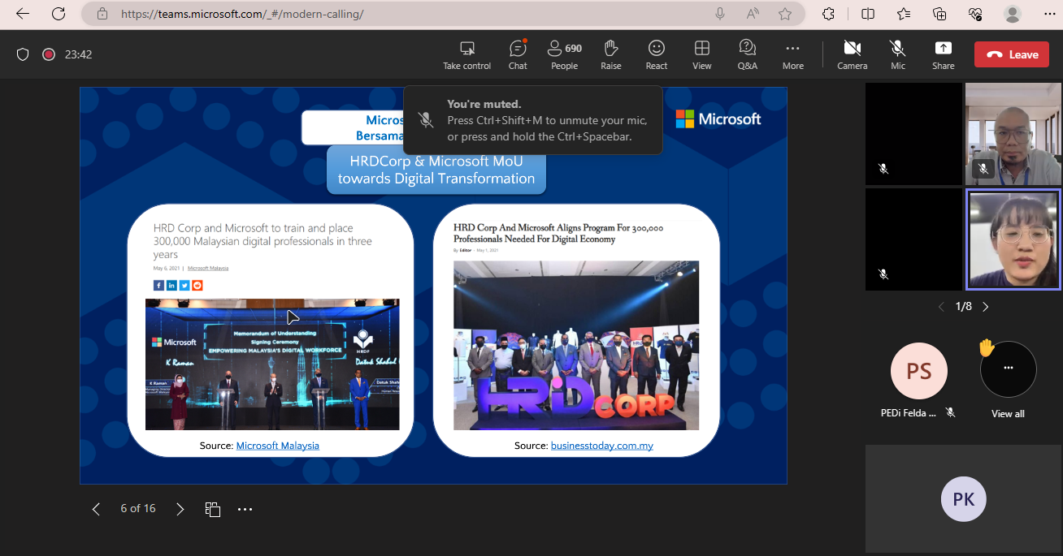Viewport: 1063px width, 556px height.
Task: Open the businesstoday.com.my source link
Action: [601, 446]
